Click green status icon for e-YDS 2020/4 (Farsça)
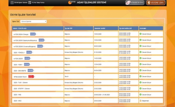175x107 pixels. pyautogui.click(x=140, y=34)
